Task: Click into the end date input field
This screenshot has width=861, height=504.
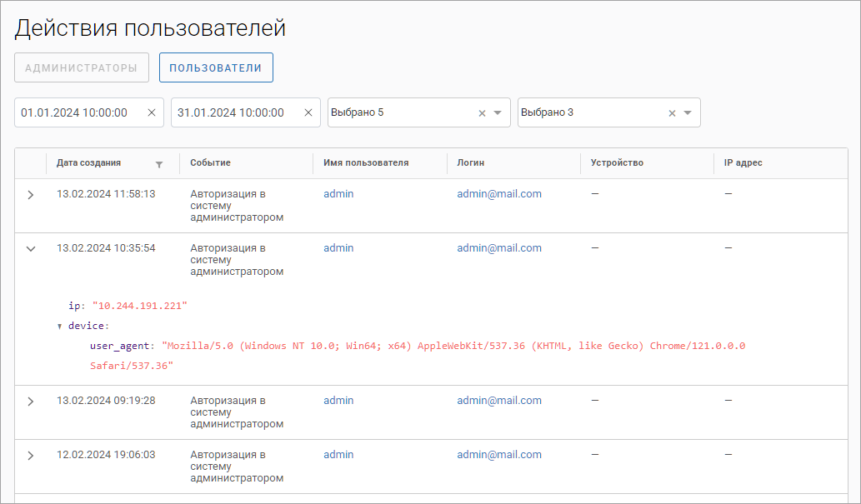Action: (x=232, y=113)
